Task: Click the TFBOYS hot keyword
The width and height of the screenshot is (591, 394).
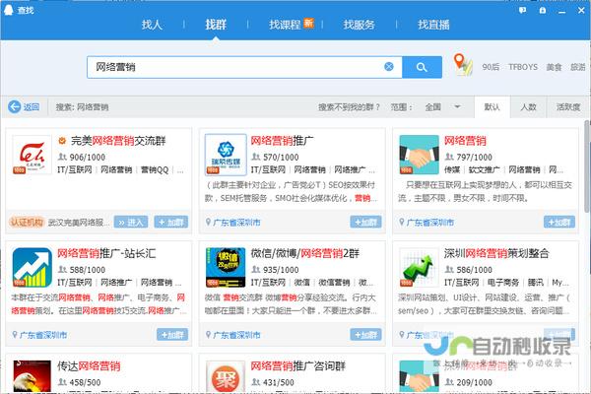Action: [x=523, y=67]
